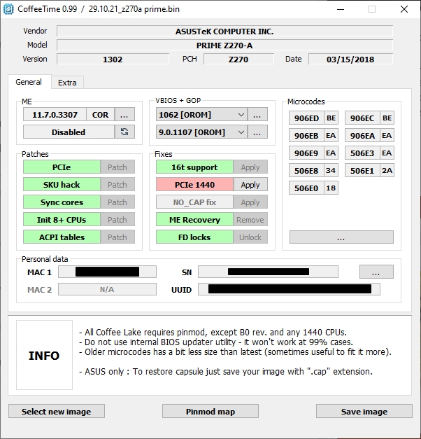Open the ellipsis button beside ME version COR
The width and height of the screenshot is (421, 439).
[124, 115]
